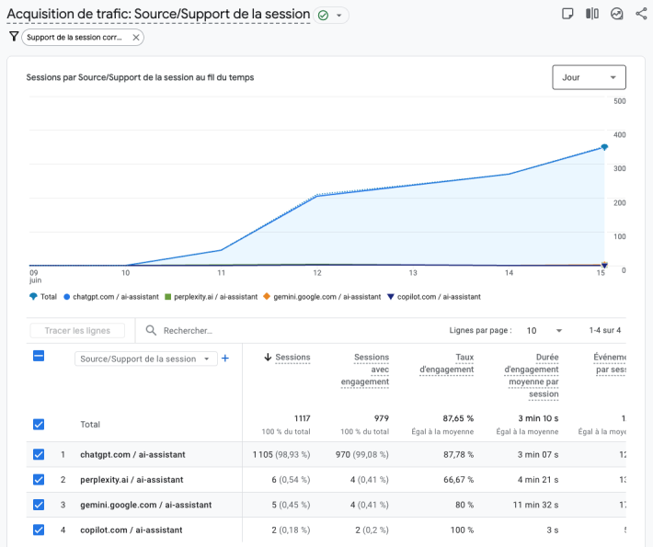
Task: Click the green report status checkmark
Action: coord(323,16)
